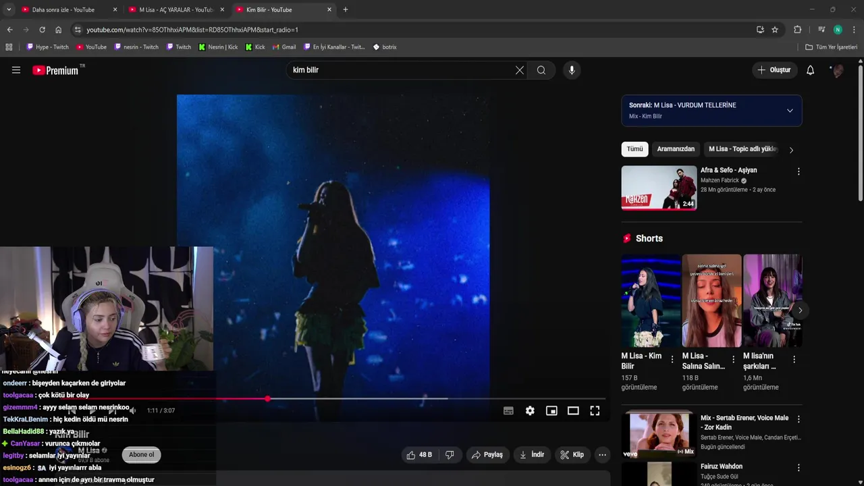Image resolution: width=864 pixels, height=486 pixels.
Task: Click the search magnifier button
Action: [541, 70]
